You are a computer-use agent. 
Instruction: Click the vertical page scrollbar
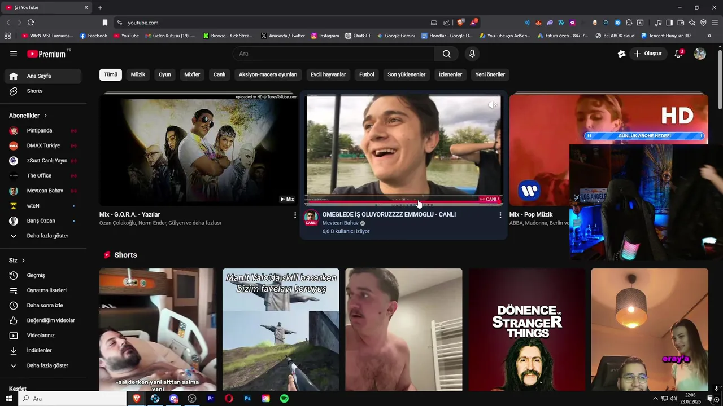pyautogui.click(x=720, y=79)
